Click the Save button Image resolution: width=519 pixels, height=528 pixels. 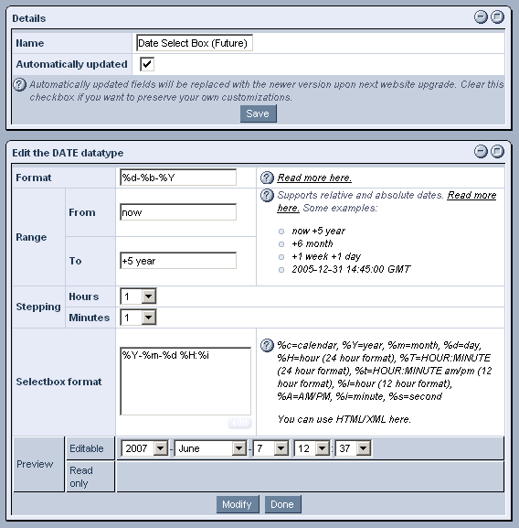(259, 113)
